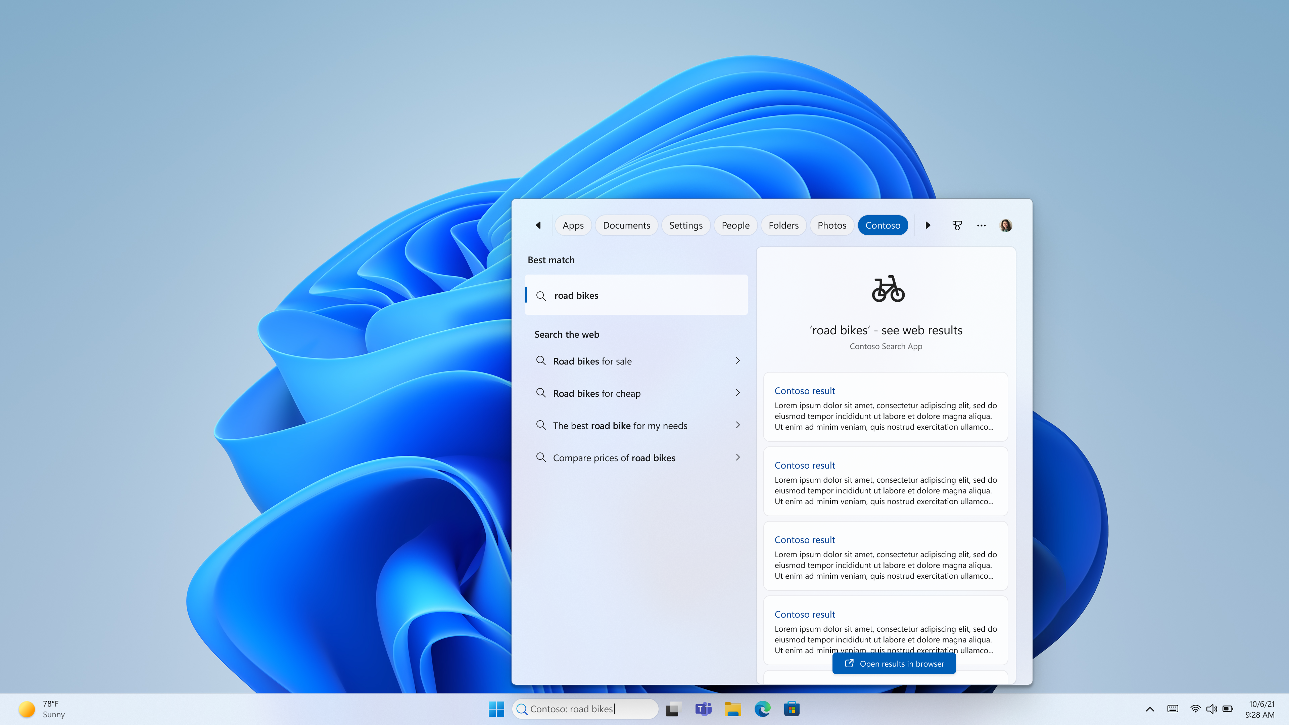Click the trophy/rewards icon in search
Viewport: 1289px width, 725px height.
coord(957,225)
